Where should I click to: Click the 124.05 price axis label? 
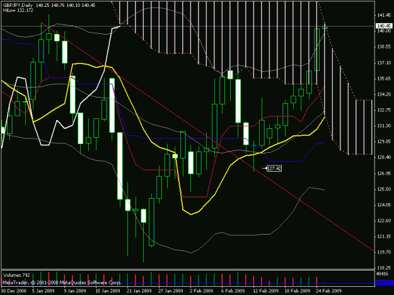tap(384, 205)
